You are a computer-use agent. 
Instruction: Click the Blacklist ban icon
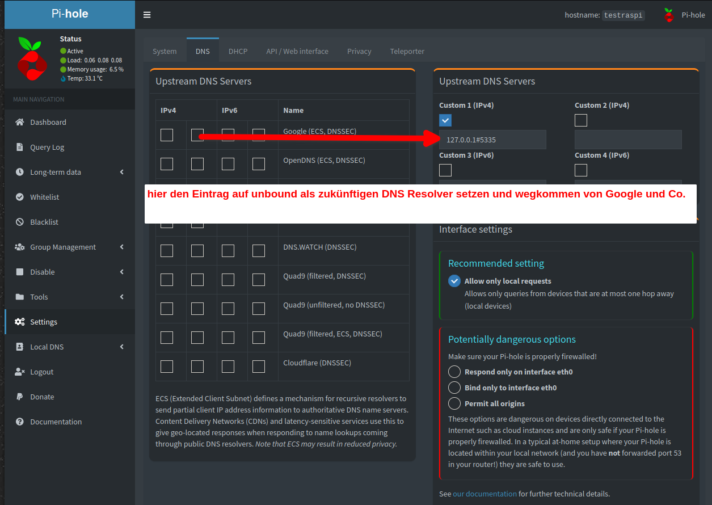20,222
